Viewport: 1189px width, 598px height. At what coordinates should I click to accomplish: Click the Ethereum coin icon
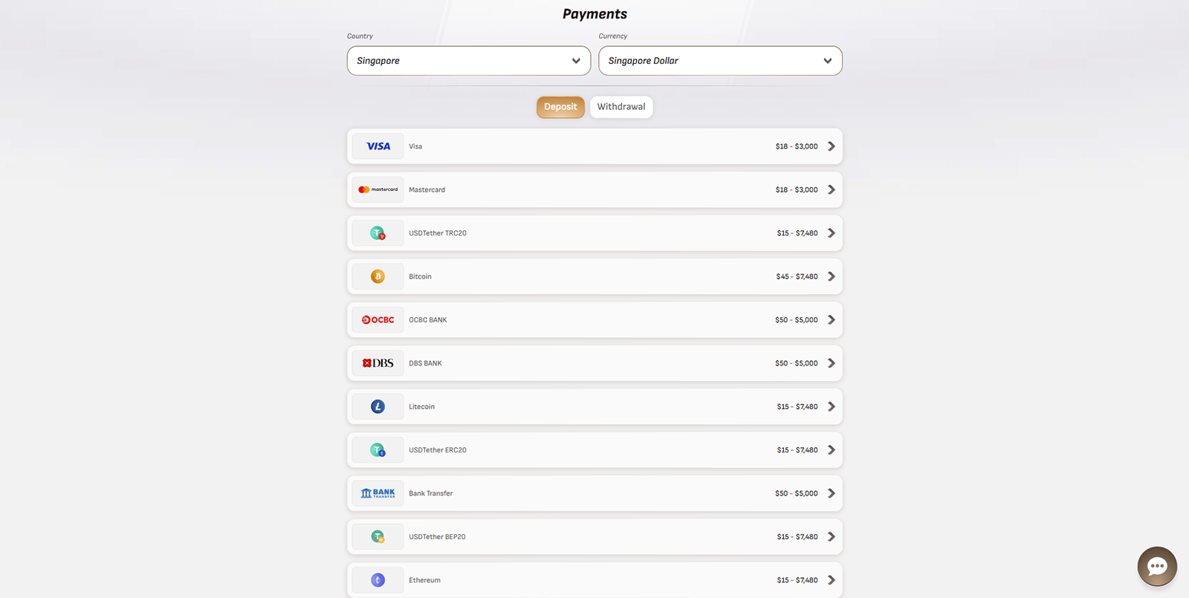click(378, 580)
